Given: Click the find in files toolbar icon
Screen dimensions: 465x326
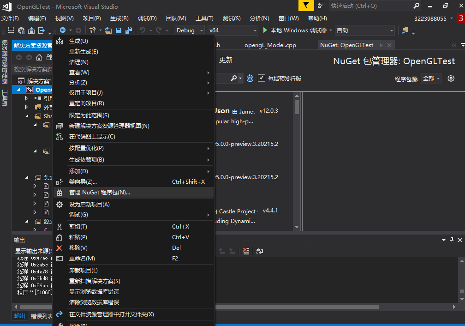Looking at the screenshot, I should coord(405,30).
